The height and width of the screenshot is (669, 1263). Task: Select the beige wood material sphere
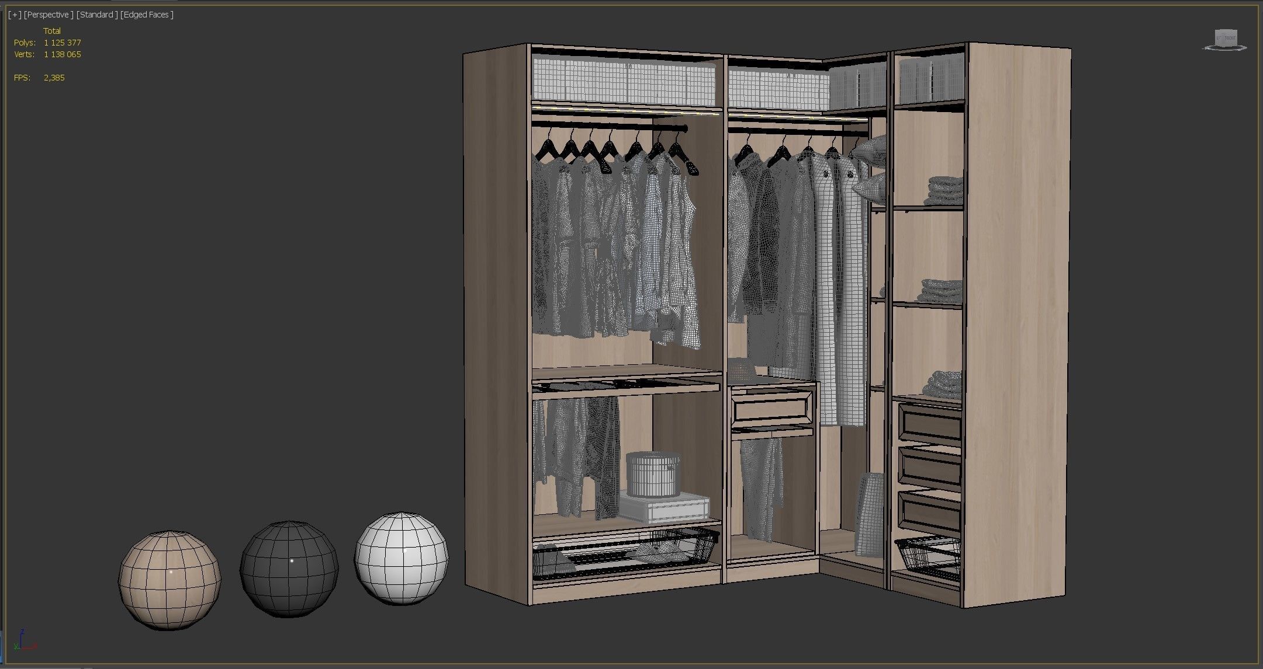point(169,580)
